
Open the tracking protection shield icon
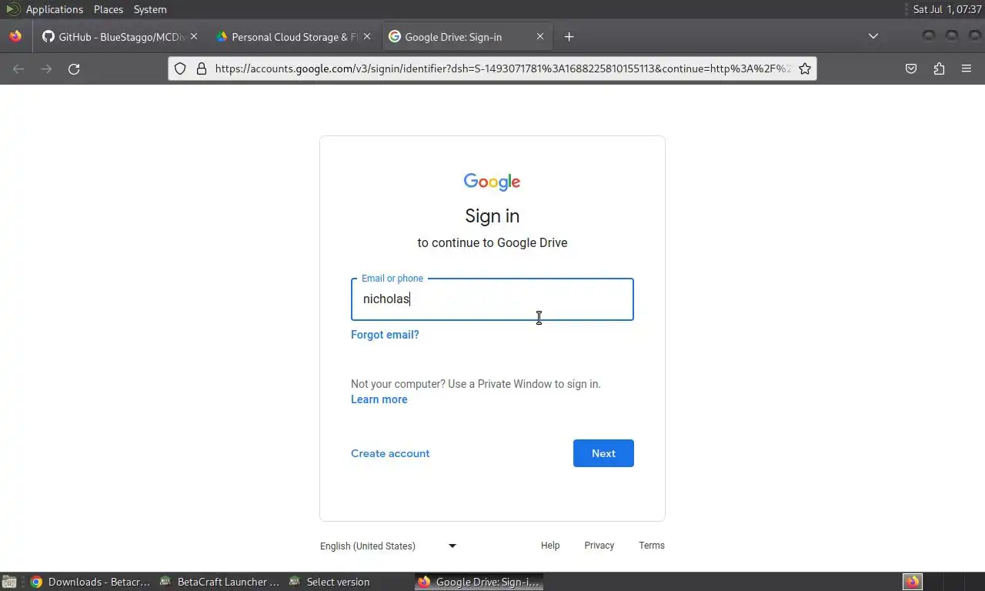[x=180, y=68]
